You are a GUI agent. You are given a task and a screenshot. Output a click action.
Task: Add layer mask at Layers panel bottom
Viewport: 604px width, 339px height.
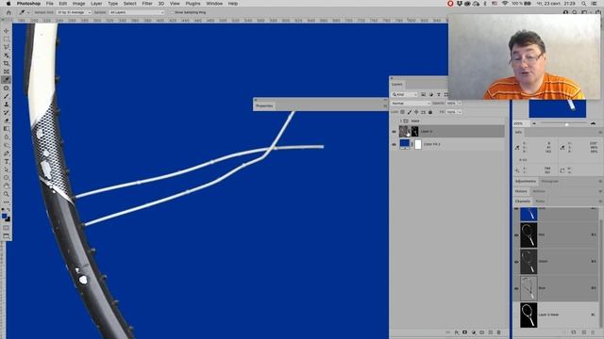pyautogui.click(x=465, y=332)
